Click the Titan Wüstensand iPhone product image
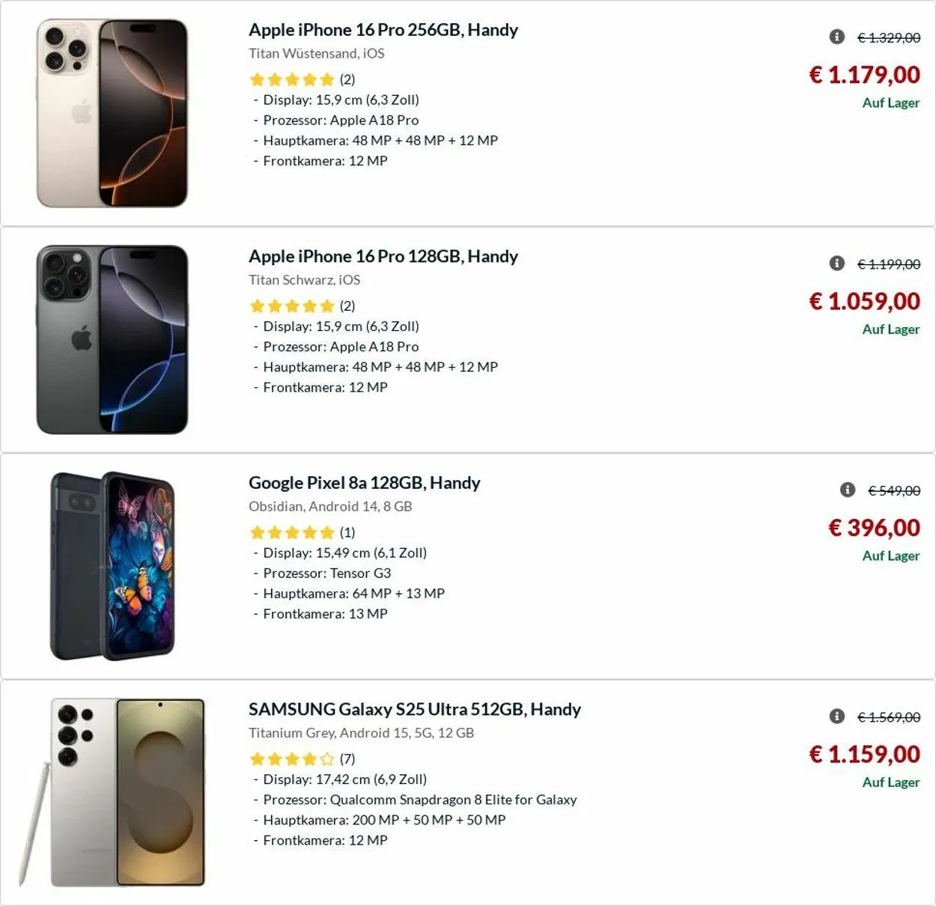The image size is (936, 906). pos(112,113)
